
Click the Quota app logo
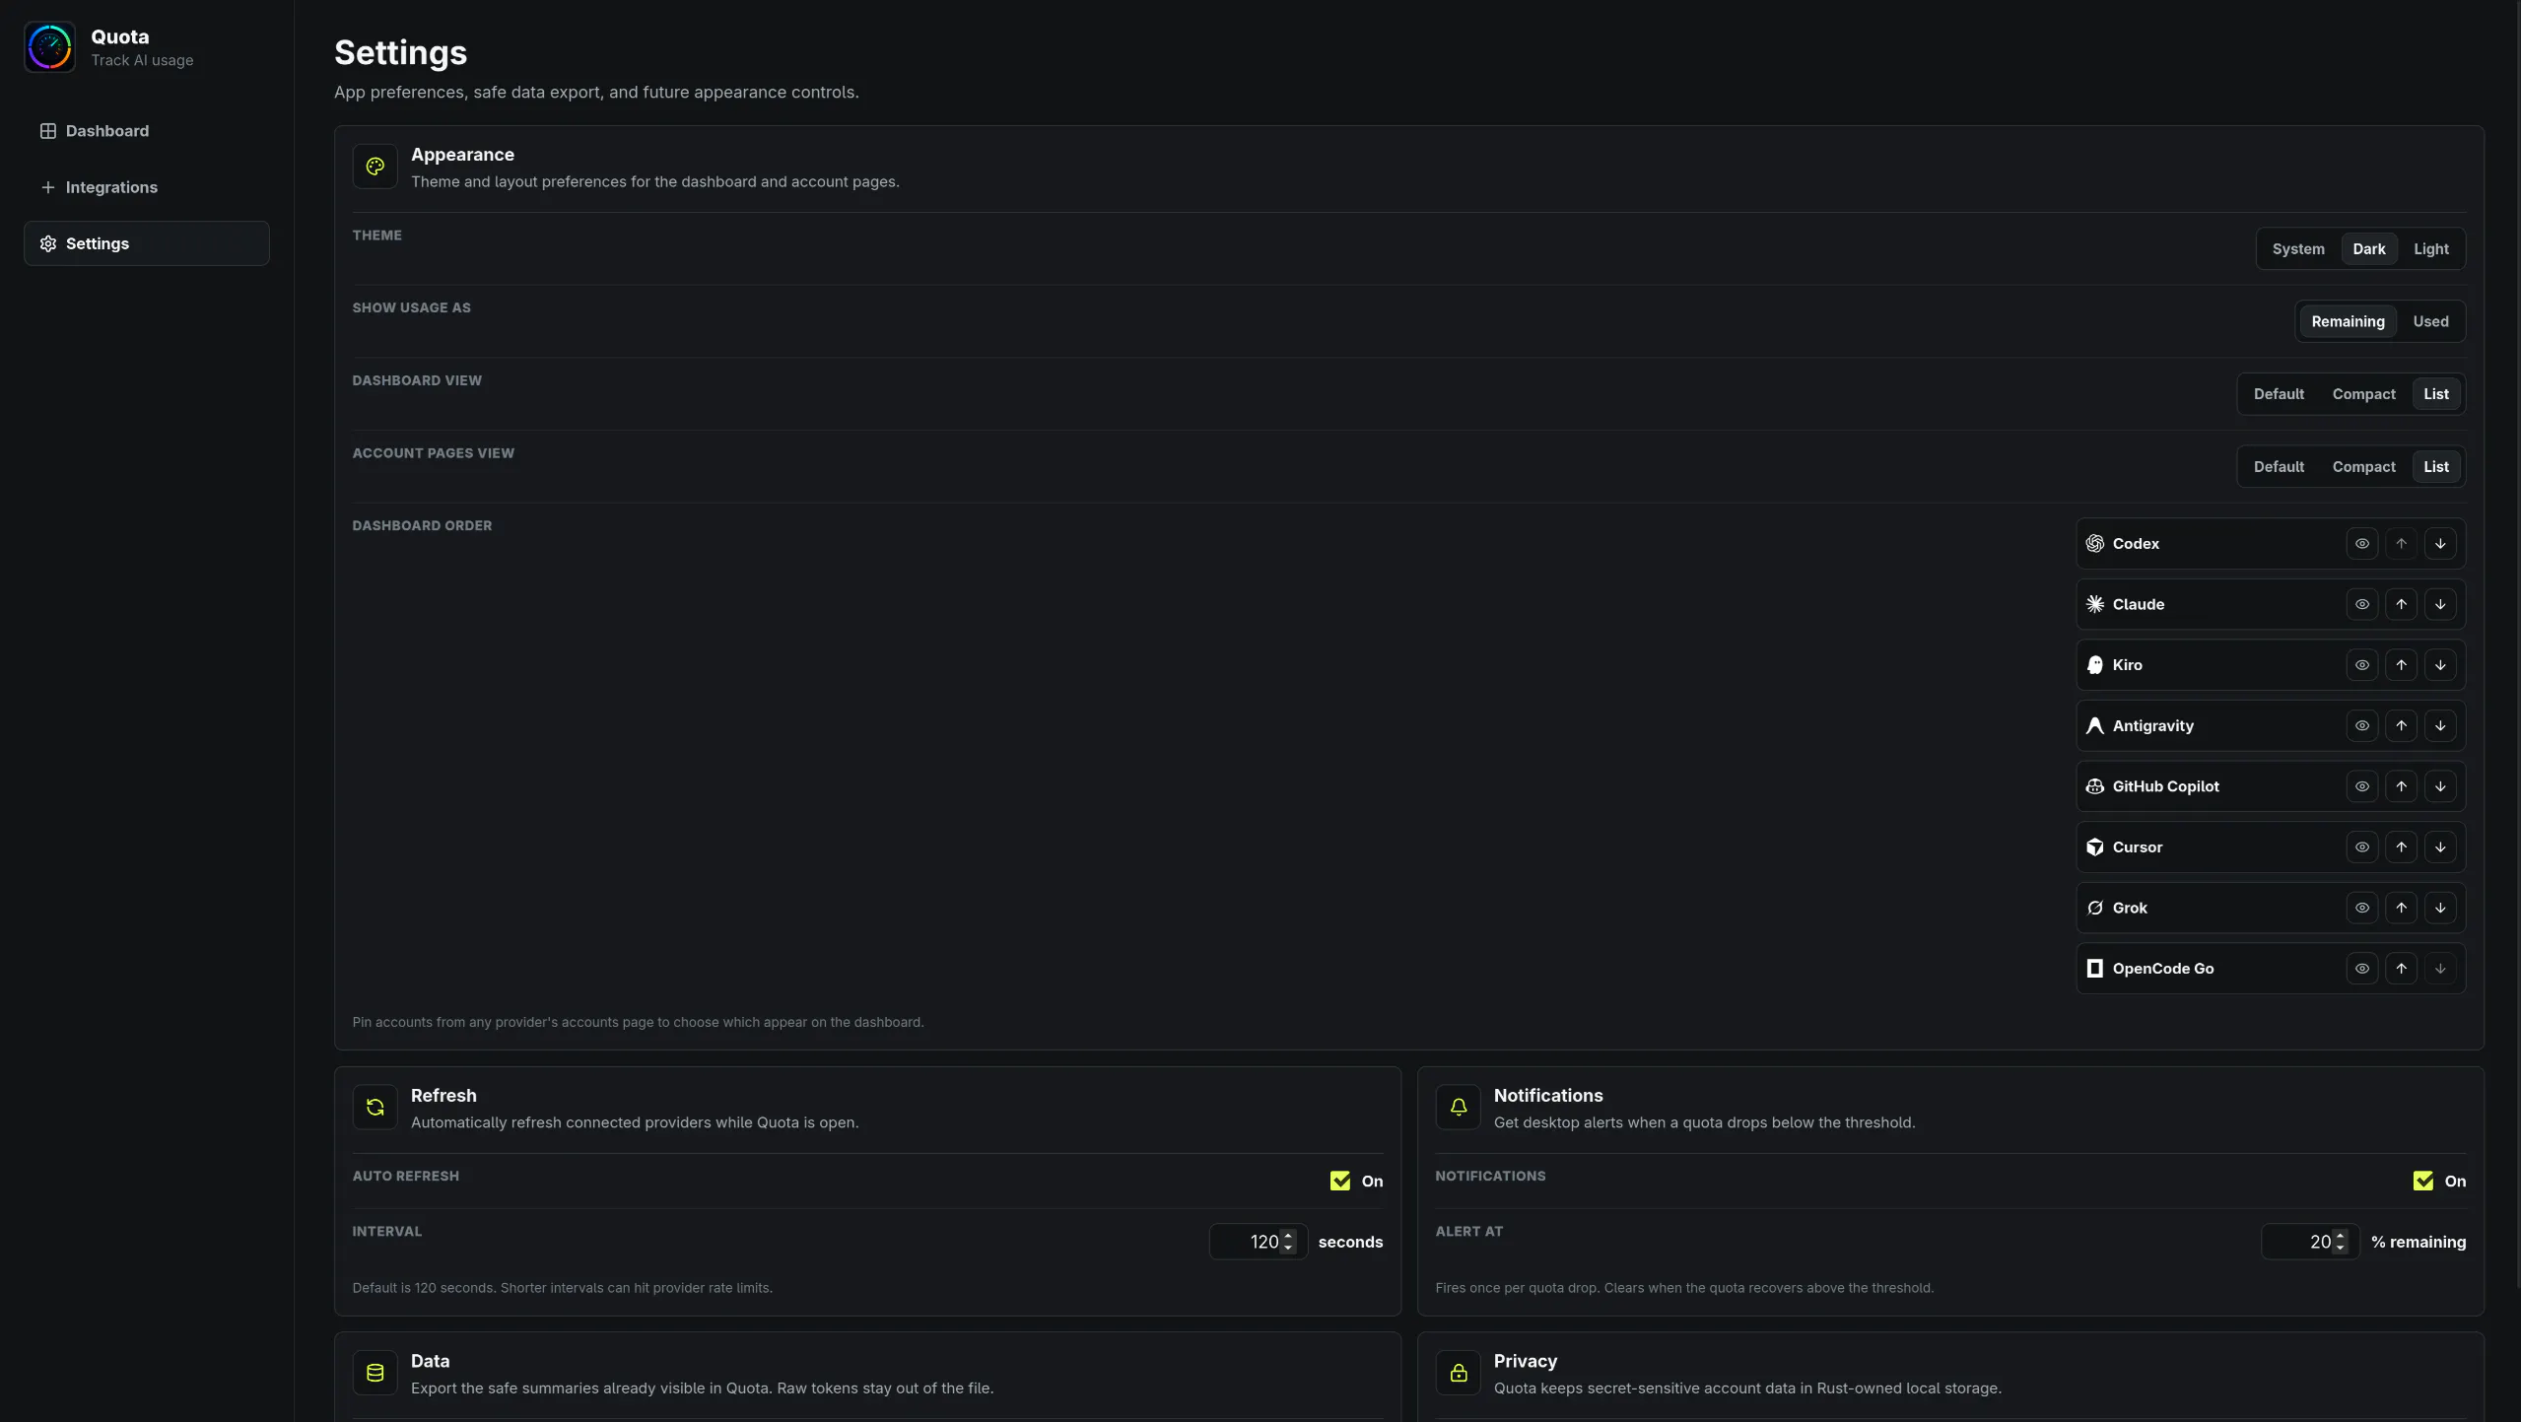coord(49,47)
